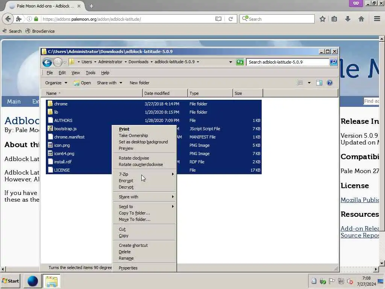Image resolution: width=385 pixels, height=289 pixels.
Task: Click the browser URL address field
Action: (128, 19)
